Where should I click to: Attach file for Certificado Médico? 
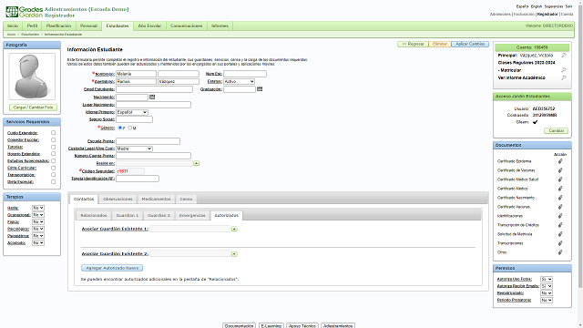560,189
